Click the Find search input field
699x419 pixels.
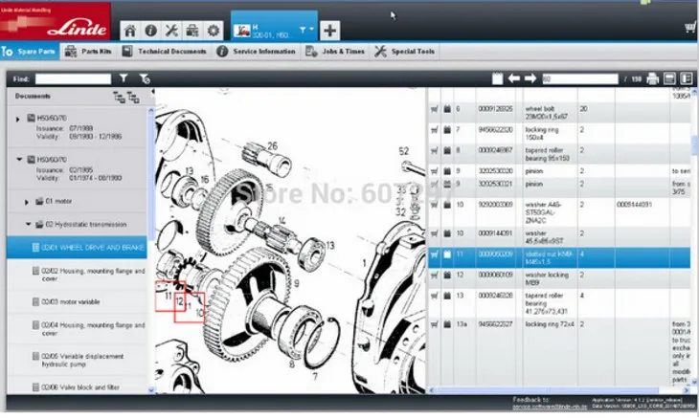(72, 78)
